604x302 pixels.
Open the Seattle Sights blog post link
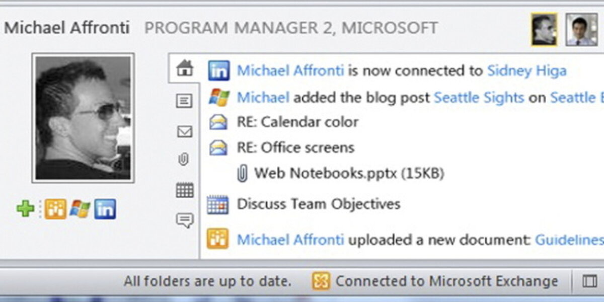pos(479,97)
